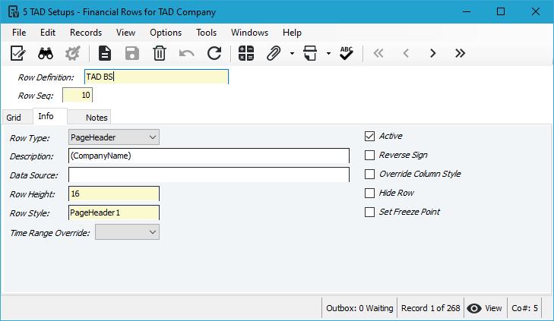Screen dimensions: 554x321
Task: Click the application icon in title bar
Action: [14, 11]
